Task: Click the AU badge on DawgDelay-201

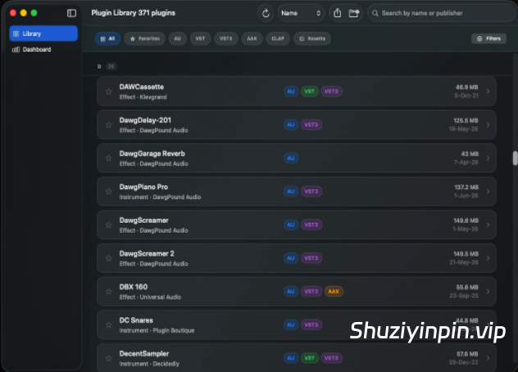Action: coord(291,125)
